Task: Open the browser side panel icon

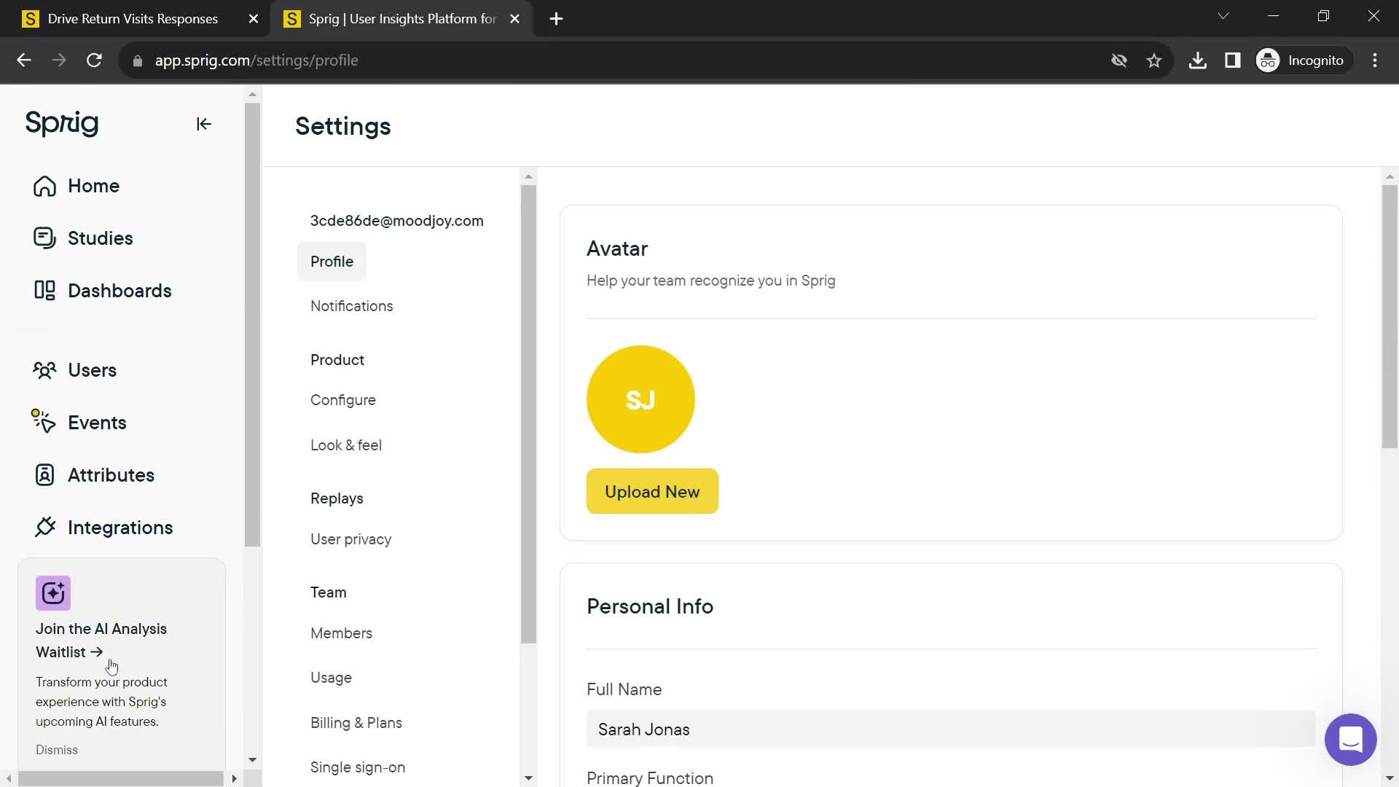Action: tap(1233, 60)
